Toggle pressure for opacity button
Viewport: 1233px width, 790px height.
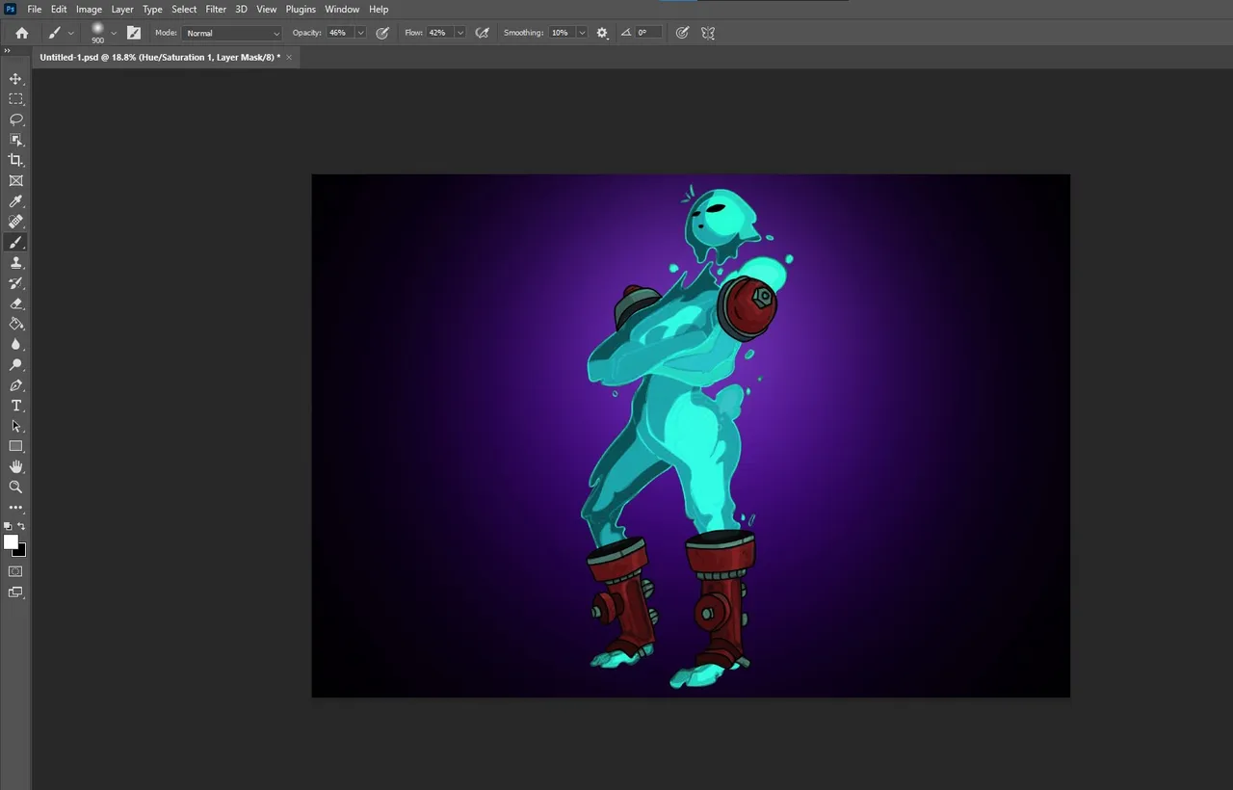382,33
